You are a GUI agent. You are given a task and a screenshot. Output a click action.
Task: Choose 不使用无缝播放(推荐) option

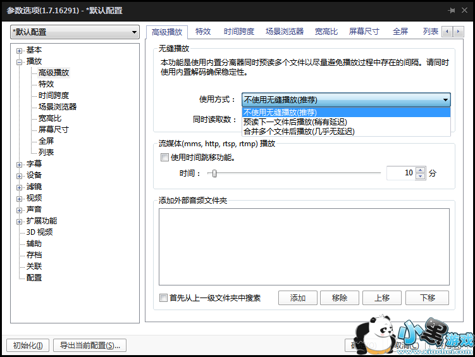[x=346, y=113]
